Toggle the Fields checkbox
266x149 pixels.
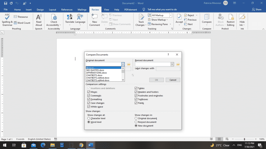(136, 103)
